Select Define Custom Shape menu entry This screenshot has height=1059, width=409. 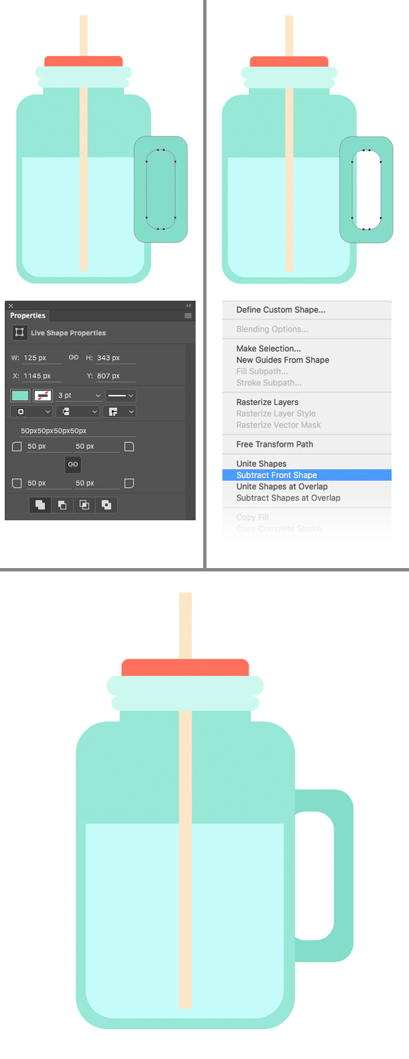click(280, 310)
